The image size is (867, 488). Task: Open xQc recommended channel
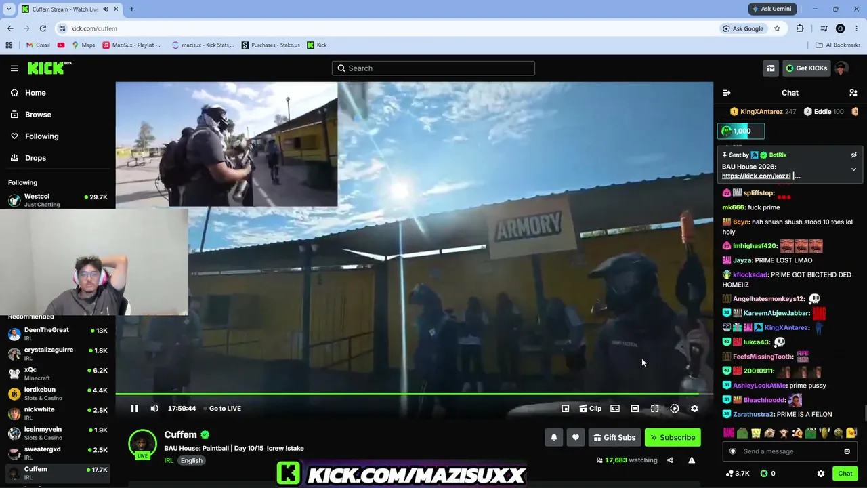(x=58, y=373)
